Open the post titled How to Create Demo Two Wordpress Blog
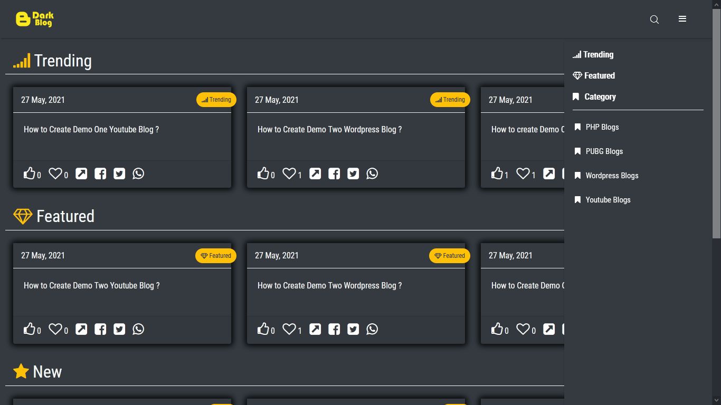The height and width of the screenshot is (405, 721). 329,129
